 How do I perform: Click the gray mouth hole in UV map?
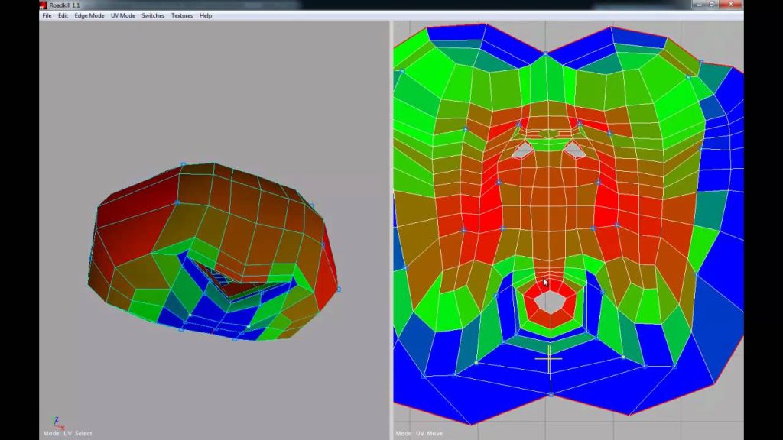coord(550,302)
